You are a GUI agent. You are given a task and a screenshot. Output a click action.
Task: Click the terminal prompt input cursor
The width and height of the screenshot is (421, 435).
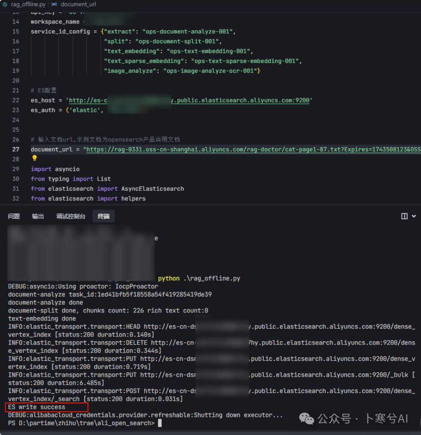click(160, 423)
